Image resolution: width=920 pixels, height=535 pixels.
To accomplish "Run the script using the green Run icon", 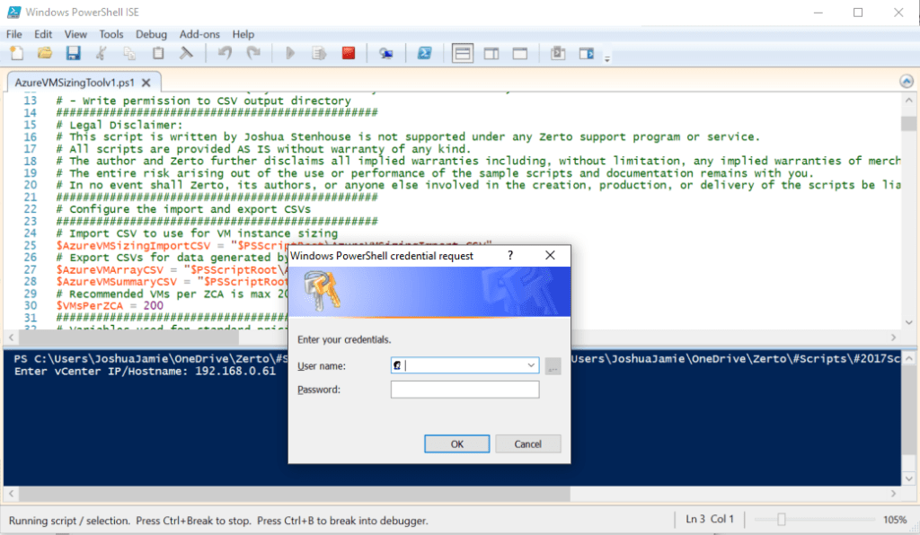I will [x=289, y=52].
